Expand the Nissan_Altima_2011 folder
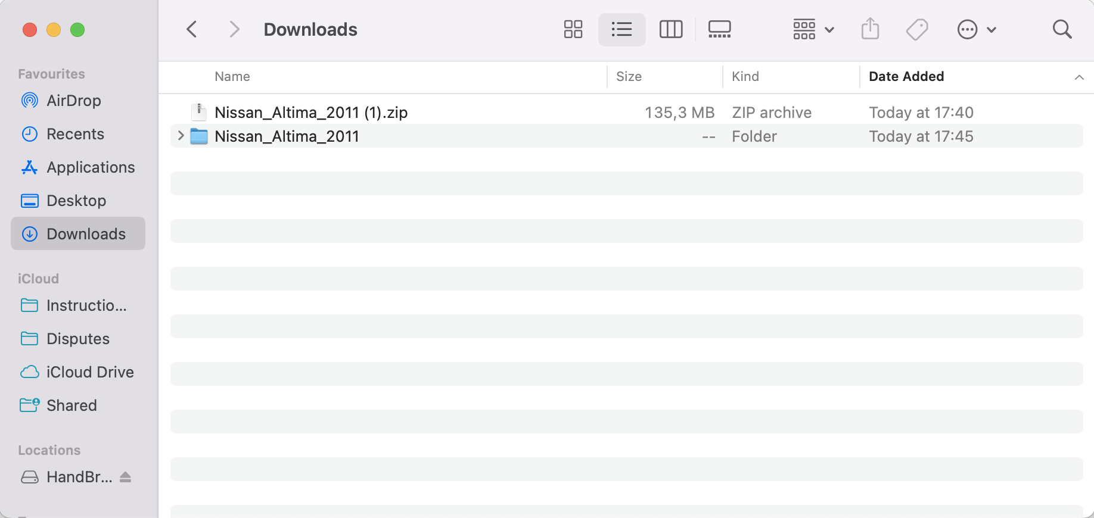This screenshot has width=1094, height=518. [x=181, y=136]
